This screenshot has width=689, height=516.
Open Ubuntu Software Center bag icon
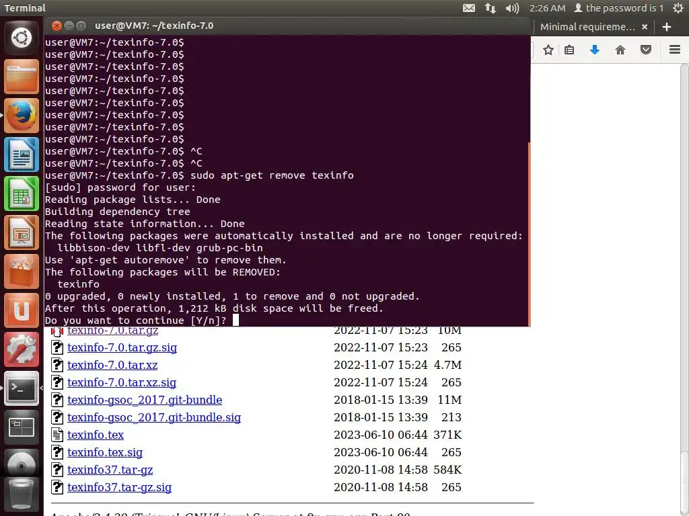pos(22,271)
